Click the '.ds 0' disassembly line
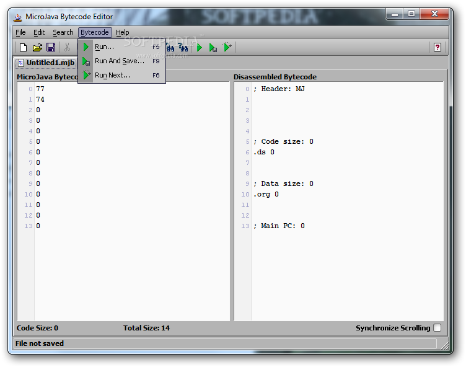The width and height of the screenshot is (466, 367). (x=263, y=153)
